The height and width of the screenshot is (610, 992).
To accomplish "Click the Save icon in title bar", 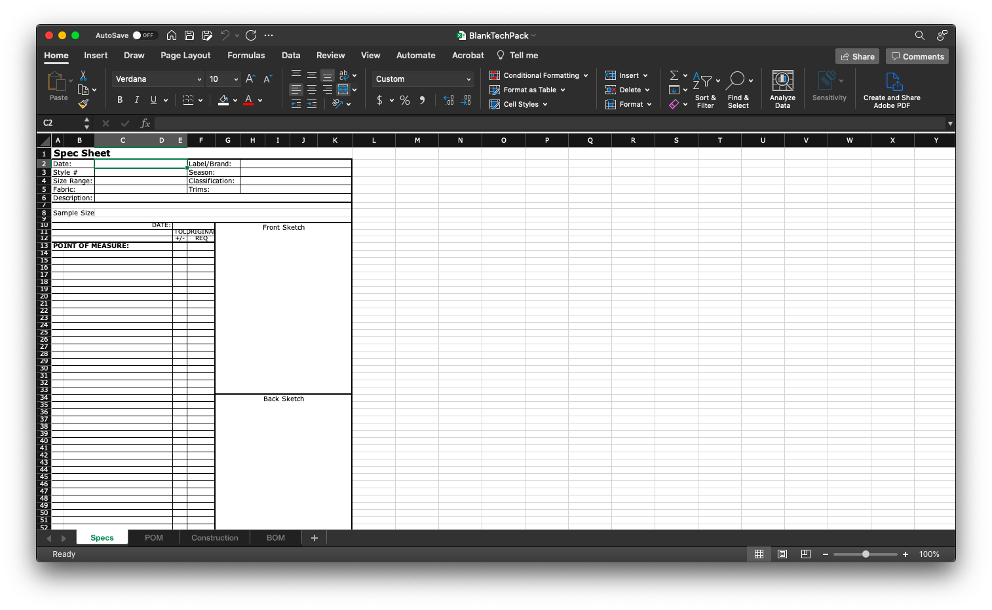I will (189, 35).
